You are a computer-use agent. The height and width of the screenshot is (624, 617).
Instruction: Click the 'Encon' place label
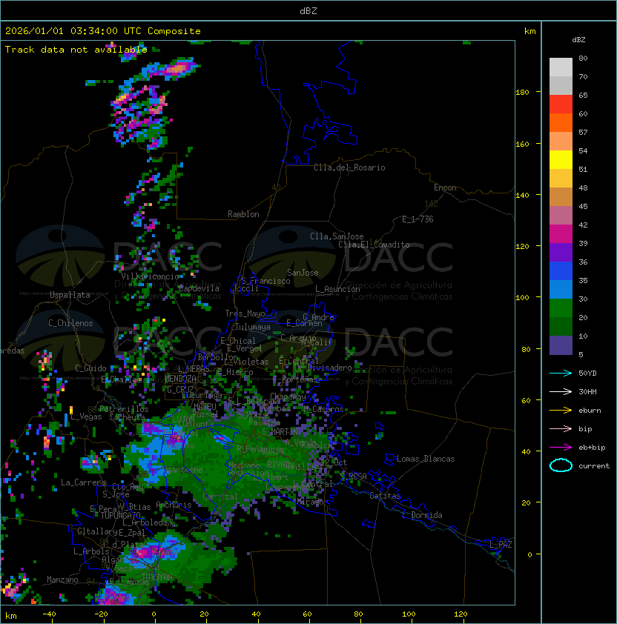[x=445, y=187]
